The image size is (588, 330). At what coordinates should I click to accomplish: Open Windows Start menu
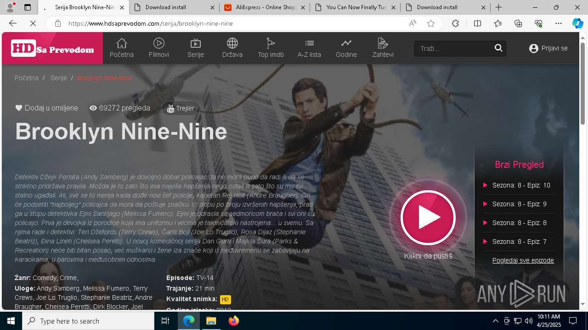pos(11,321)
